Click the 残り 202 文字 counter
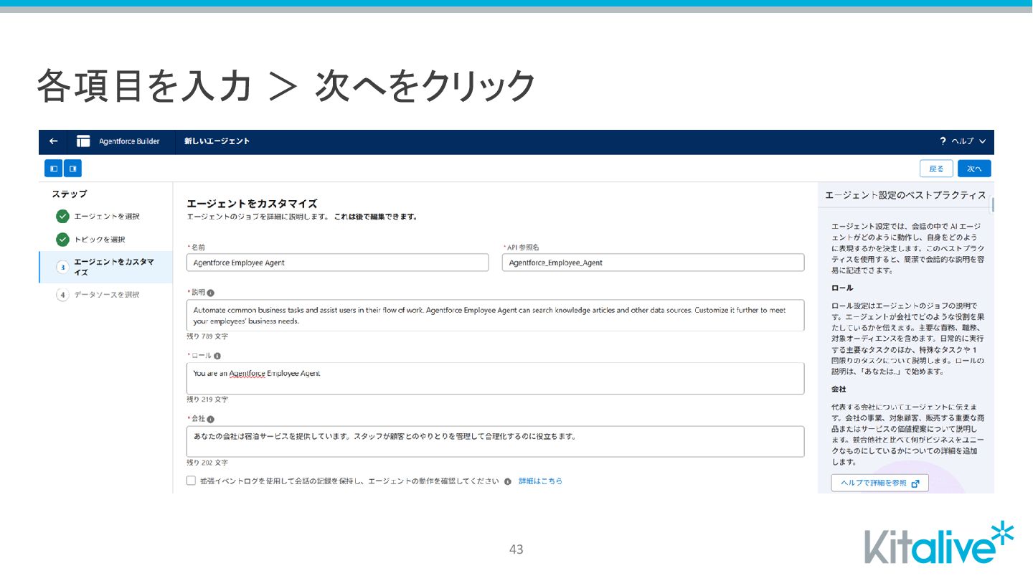The height and width of the screenshot is (581, 1033). 207,463
